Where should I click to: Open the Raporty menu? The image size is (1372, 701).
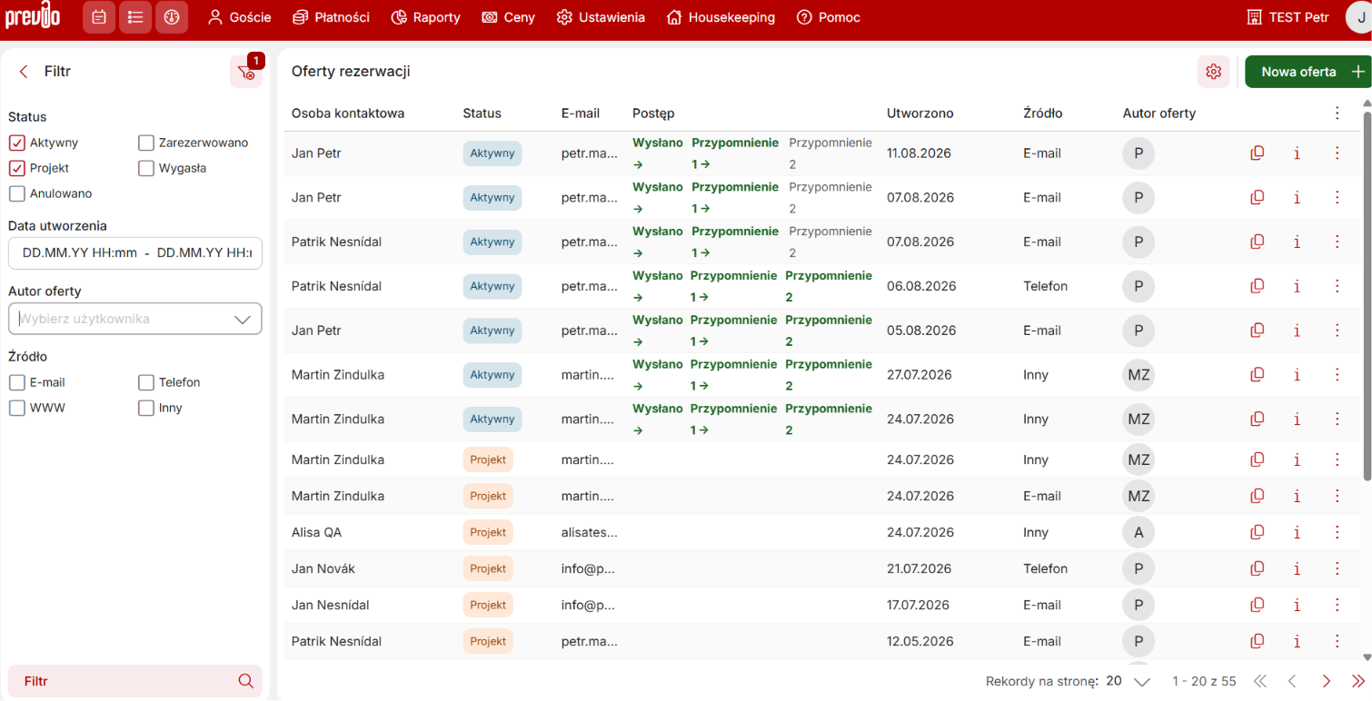point(425,17)
